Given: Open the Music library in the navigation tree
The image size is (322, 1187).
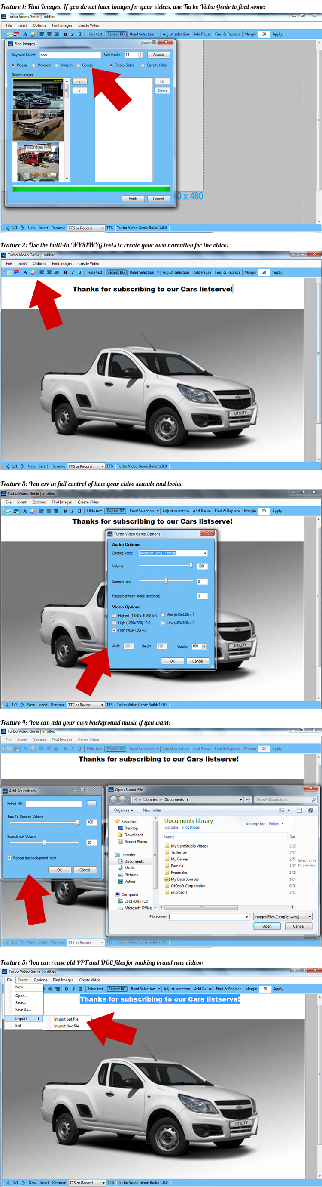Looking at the screenshot, I should pos(129,868).
